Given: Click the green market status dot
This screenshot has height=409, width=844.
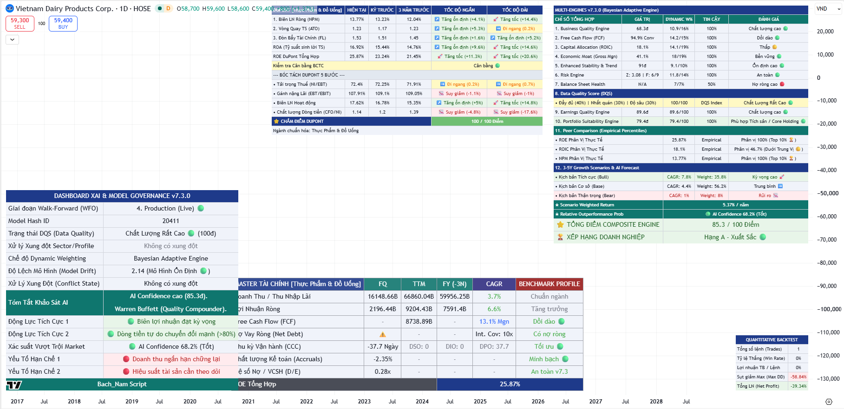Looking at the screenshot, I should pos(159,8).
